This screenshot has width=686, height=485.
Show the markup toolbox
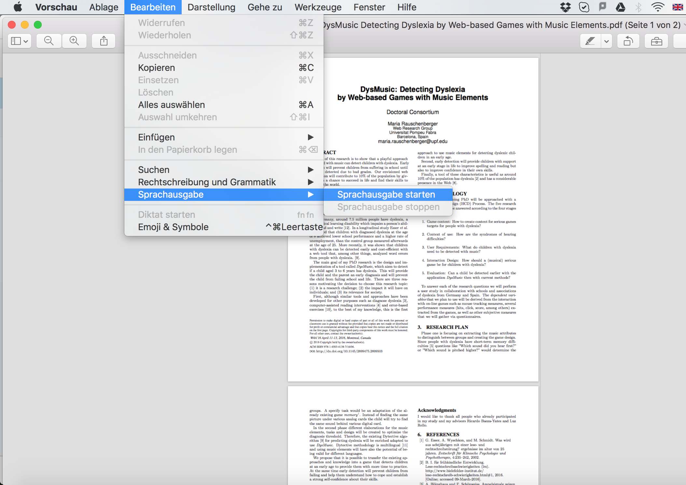click(x=656, y=41)
